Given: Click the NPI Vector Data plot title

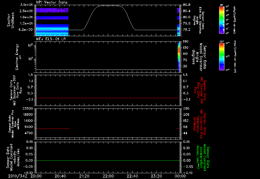Looking at the screenshot, I should coord(52,2).
